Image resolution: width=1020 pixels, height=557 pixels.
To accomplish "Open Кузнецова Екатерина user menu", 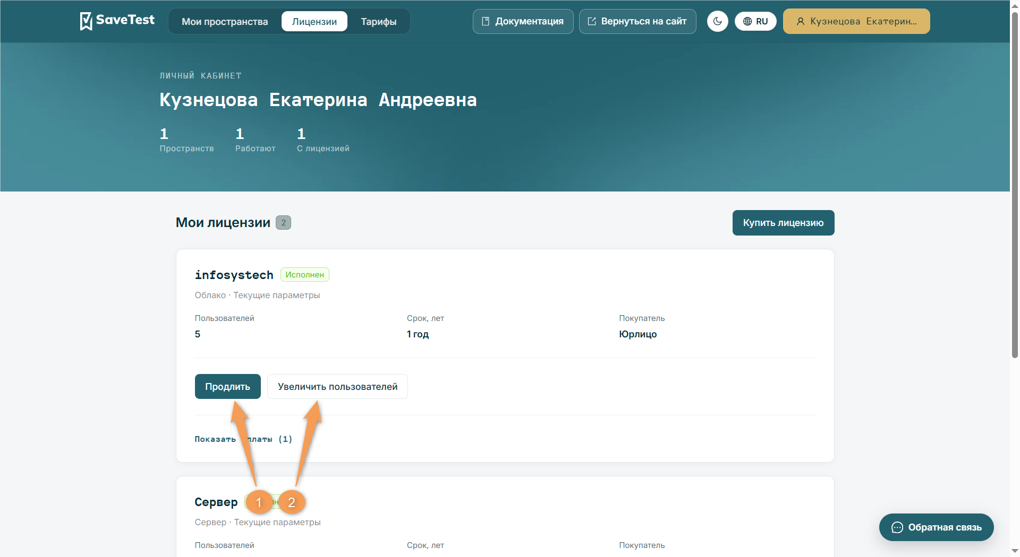I will (856, 21).
